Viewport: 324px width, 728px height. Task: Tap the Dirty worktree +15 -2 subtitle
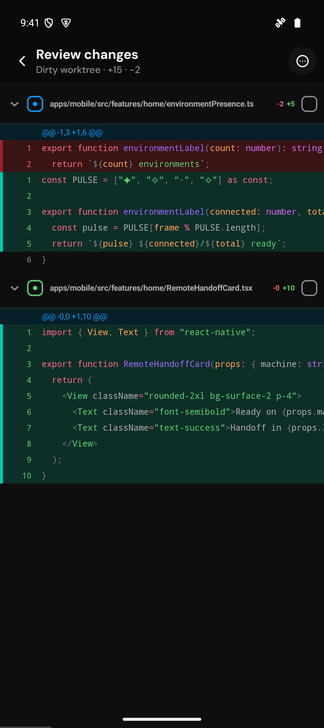(88, 70)
